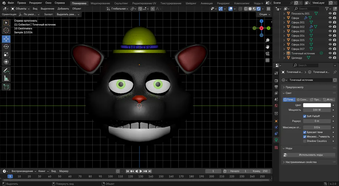Open the Справка menu
Image resolution: width=339 pixels, height=186 pixels.
(x=60, y=3)
